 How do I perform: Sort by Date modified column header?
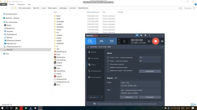pos(93,12)
